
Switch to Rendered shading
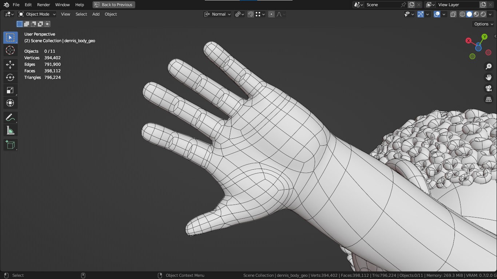(x=483, y=14)
